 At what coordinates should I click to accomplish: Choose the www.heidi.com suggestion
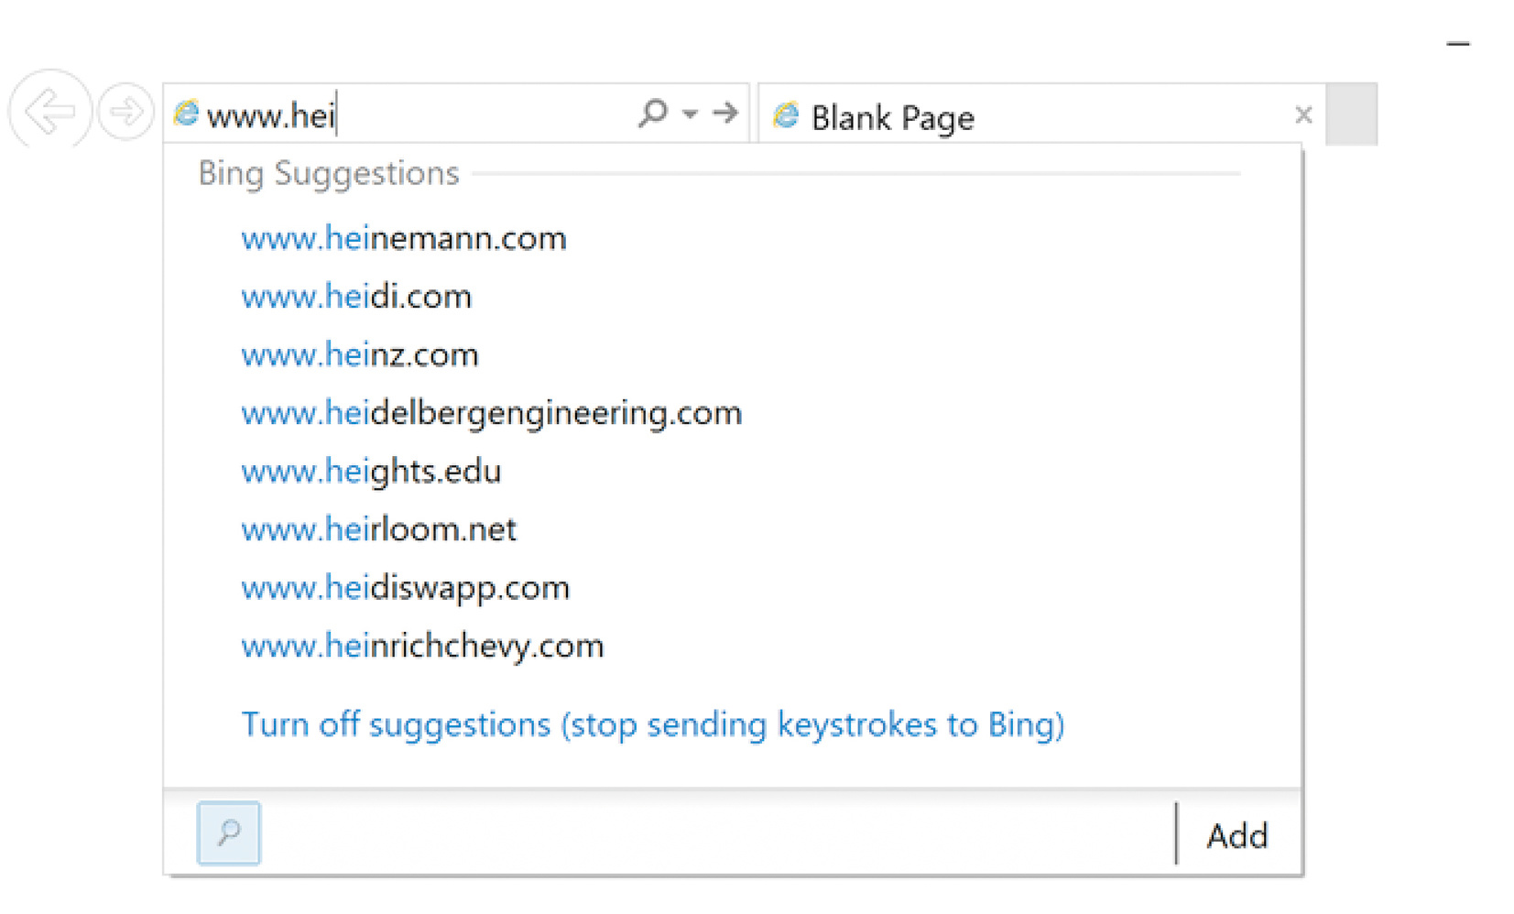pyautogui.click(x=355, y=297)
